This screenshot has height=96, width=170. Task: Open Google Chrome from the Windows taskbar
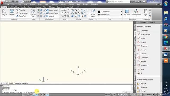coord(166,37)
